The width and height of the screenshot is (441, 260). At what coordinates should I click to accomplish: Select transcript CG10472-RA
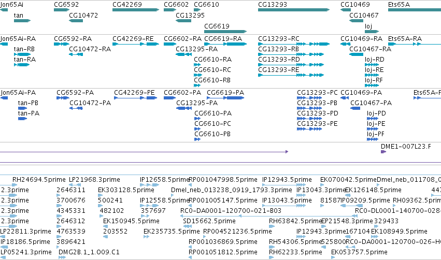click(90, 49)
